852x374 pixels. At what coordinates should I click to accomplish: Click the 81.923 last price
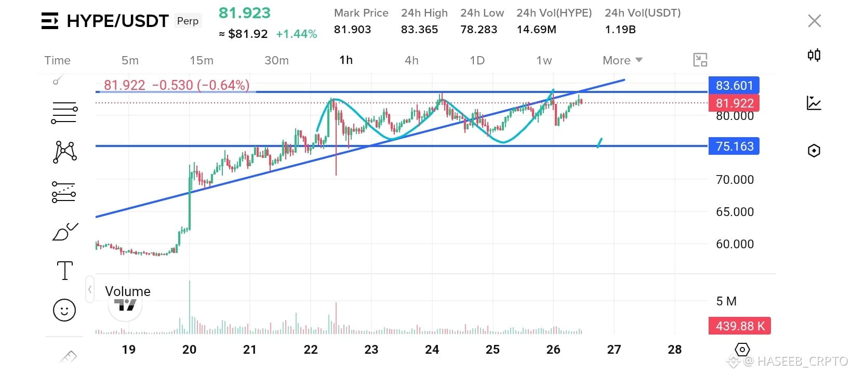pos(245,13)
